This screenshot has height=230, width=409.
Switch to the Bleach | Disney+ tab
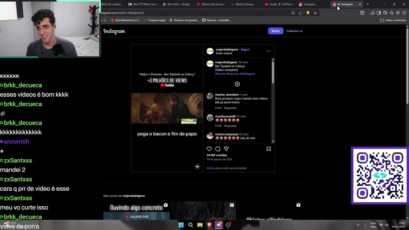(245, 4)
